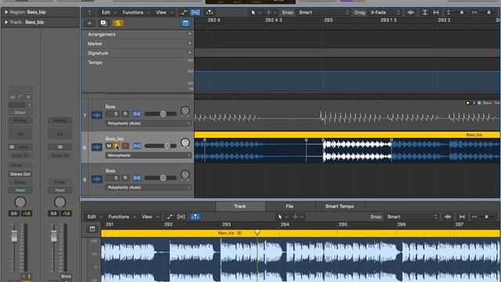This screenshot has width=501, height=282.
Task: Click the Stereo Out output slot
Action: tap(20, 174)
